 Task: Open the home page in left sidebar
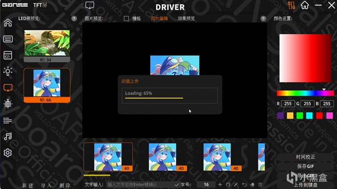8,23
